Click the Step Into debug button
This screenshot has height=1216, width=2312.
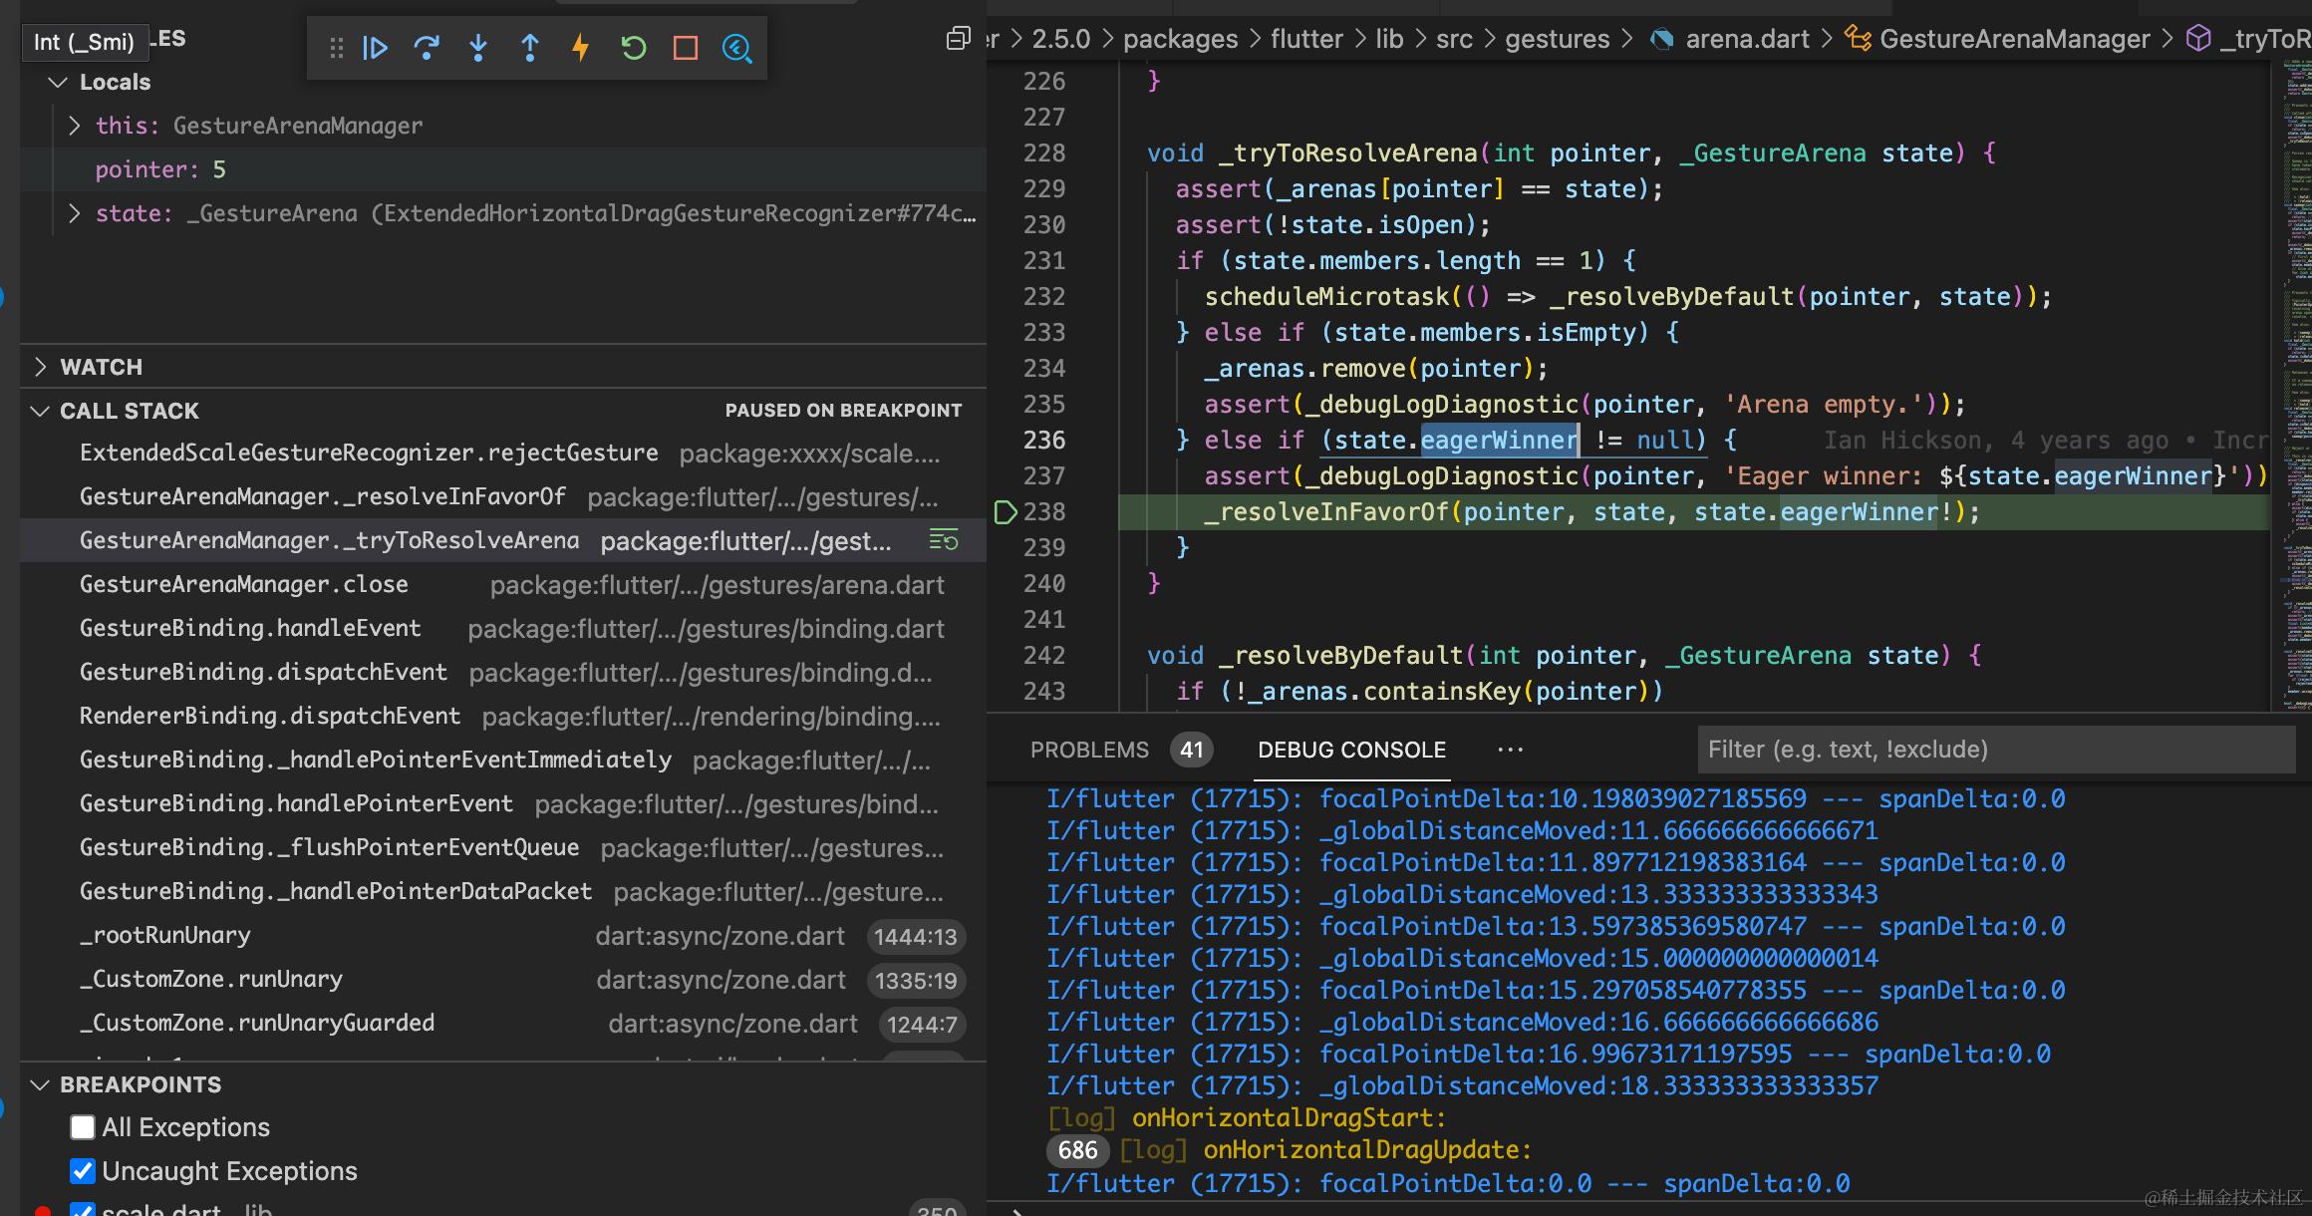pos(478,48)
